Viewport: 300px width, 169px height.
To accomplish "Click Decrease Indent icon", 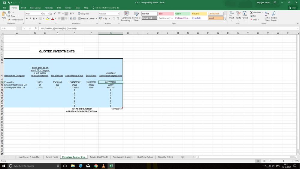I will [x=71, y=19].
